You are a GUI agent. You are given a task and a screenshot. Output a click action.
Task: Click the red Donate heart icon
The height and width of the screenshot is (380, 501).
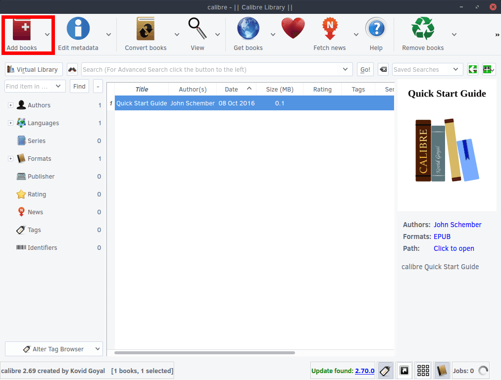click(293, 28)
